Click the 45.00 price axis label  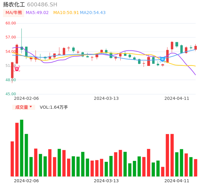[11, 94]
